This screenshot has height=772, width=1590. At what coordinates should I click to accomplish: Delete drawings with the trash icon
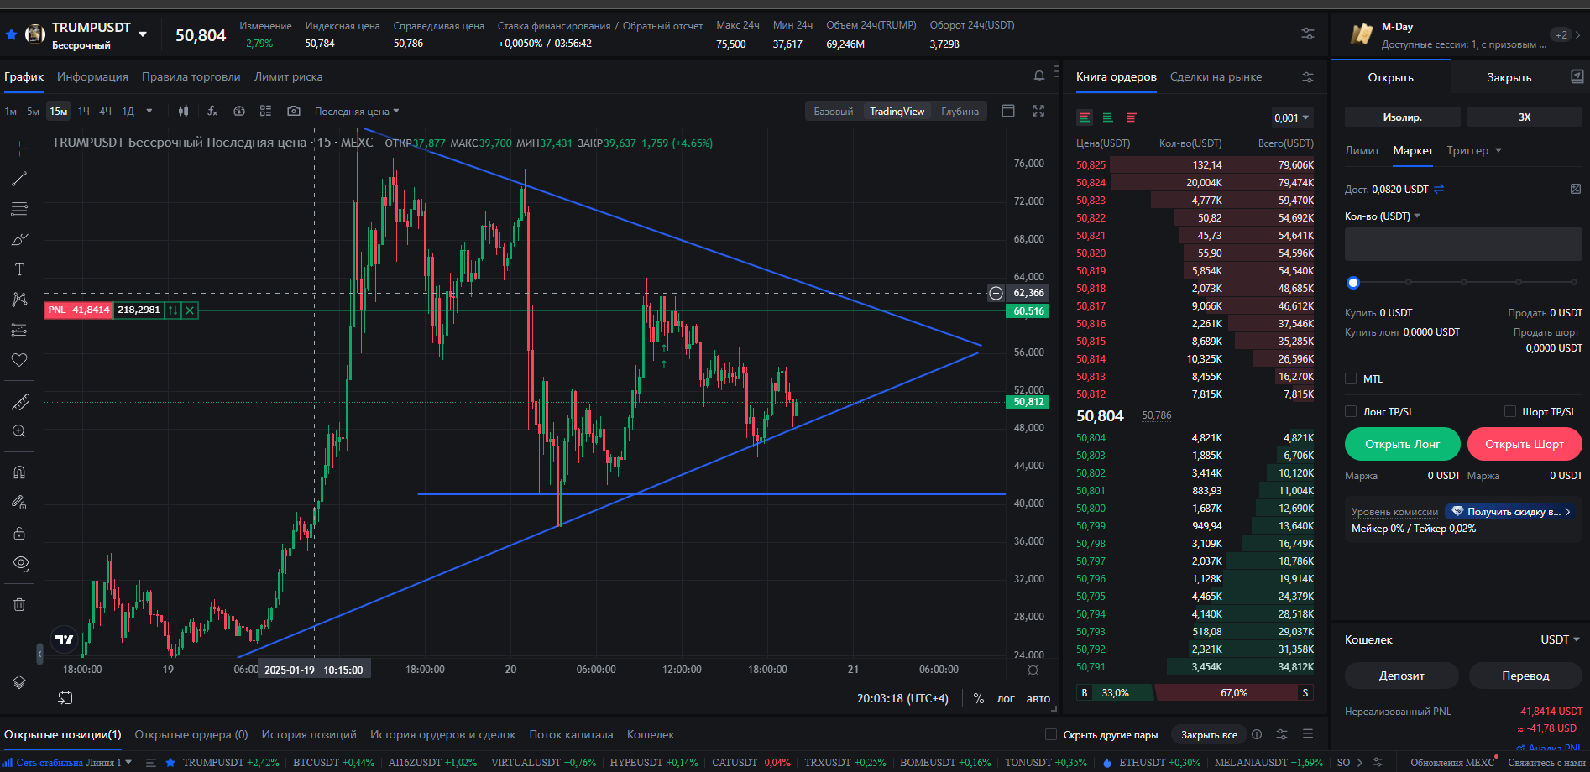click(x=19, y=604)
